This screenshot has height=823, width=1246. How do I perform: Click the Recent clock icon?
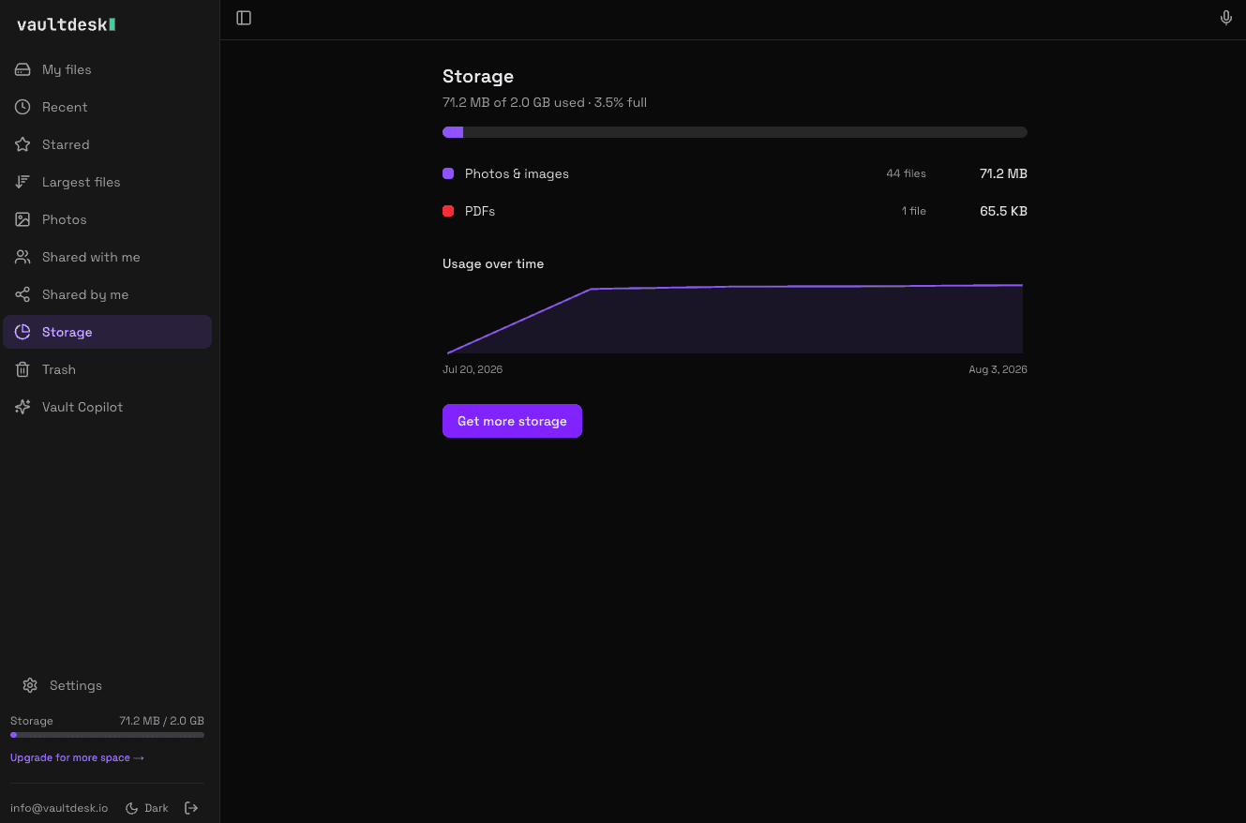pyautogui.click(x=23, y=107)
